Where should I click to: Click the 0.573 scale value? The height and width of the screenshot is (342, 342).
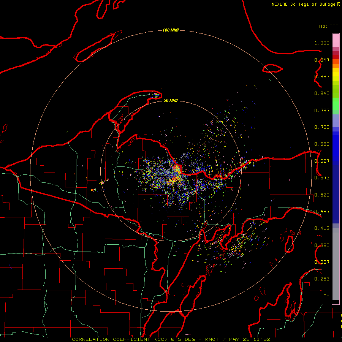coord(322,178)
